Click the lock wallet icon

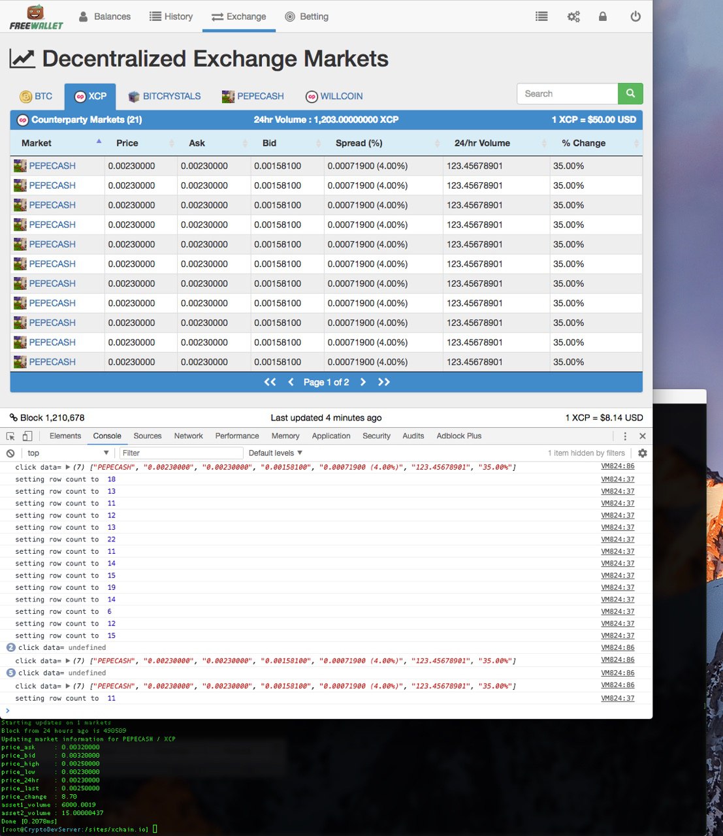click(603, 16)
